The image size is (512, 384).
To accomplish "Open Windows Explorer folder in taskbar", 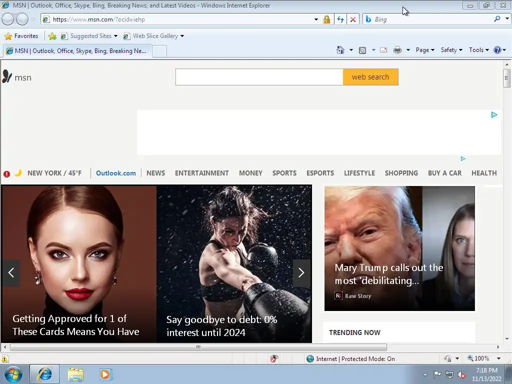I will [75, 374].
